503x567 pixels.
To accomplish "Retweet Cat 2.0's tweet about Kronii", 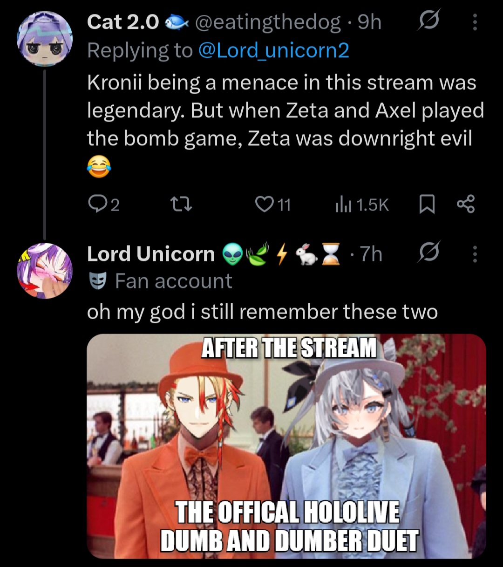I will pos(180,205).
